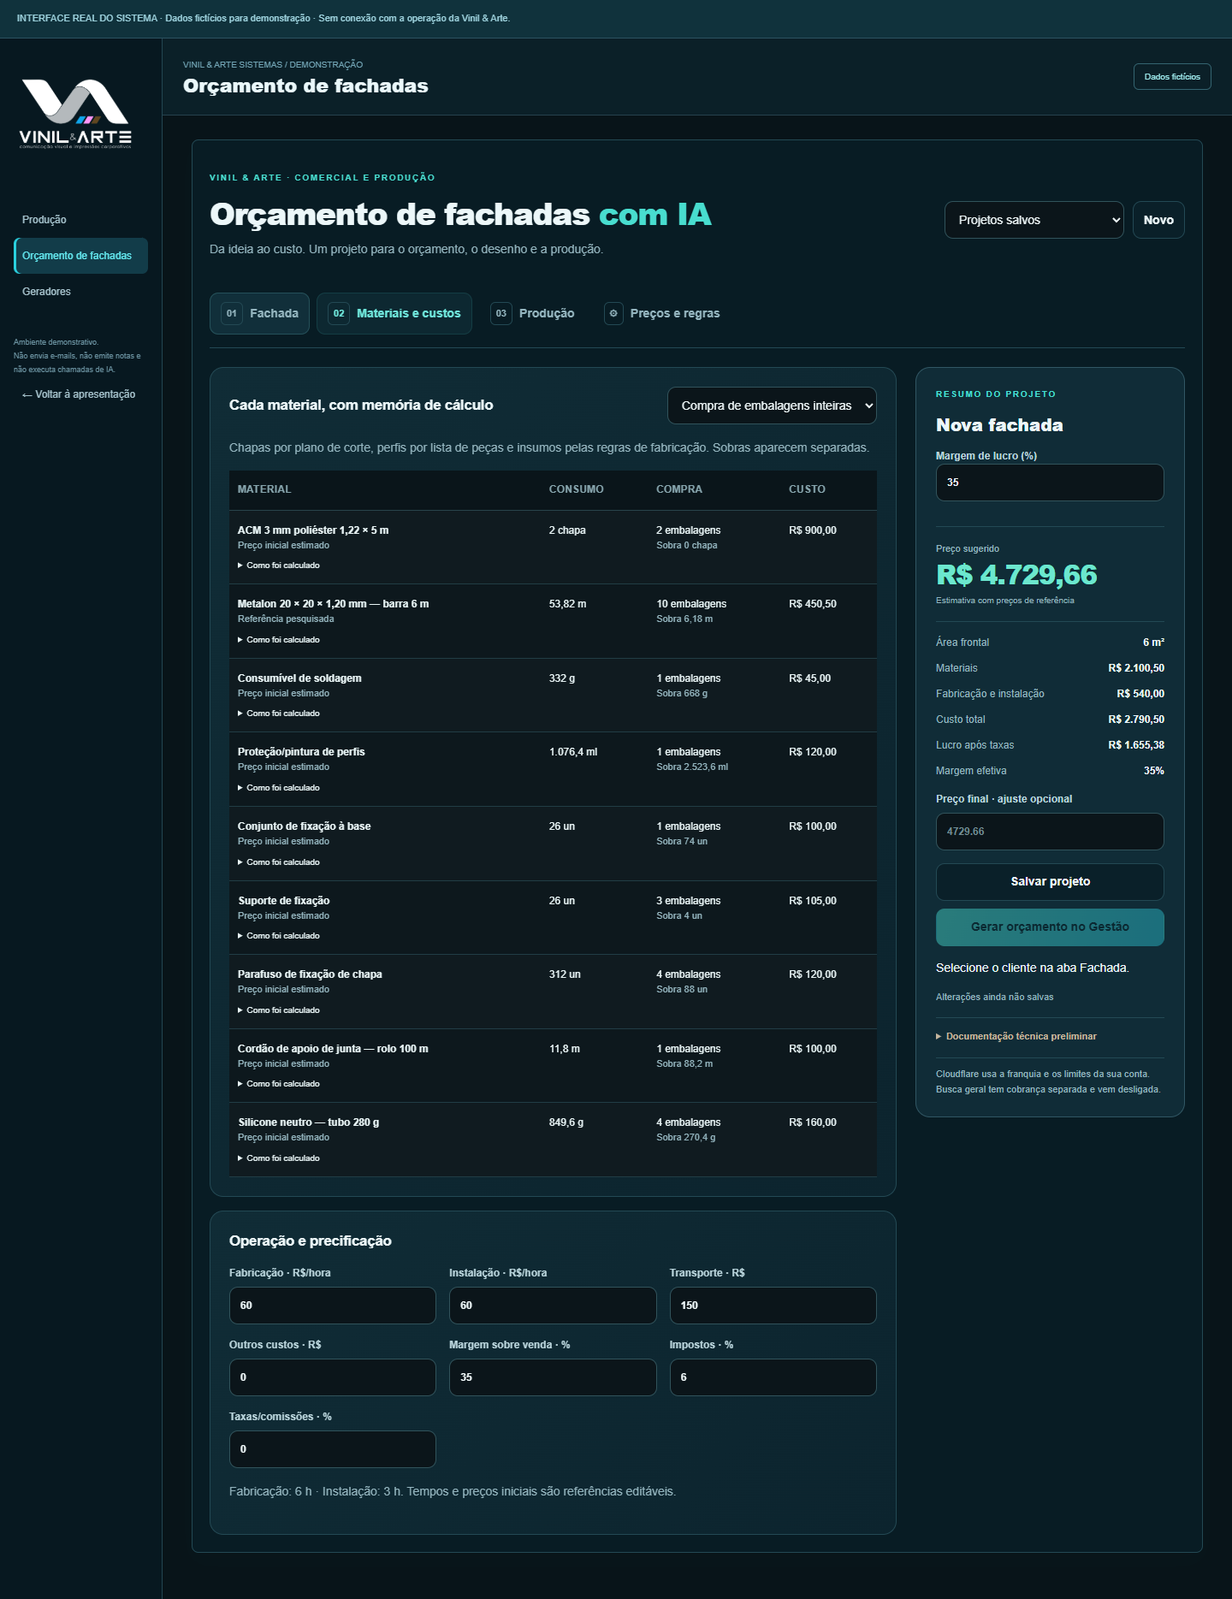
Task: Open the Fachada tab
Action: (259, 313)
